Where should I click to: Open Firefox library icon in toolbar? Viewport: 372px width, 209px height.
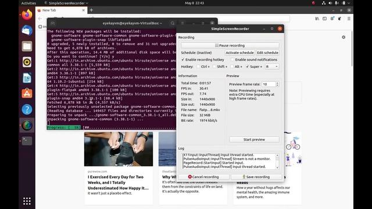tap(317, 19)
